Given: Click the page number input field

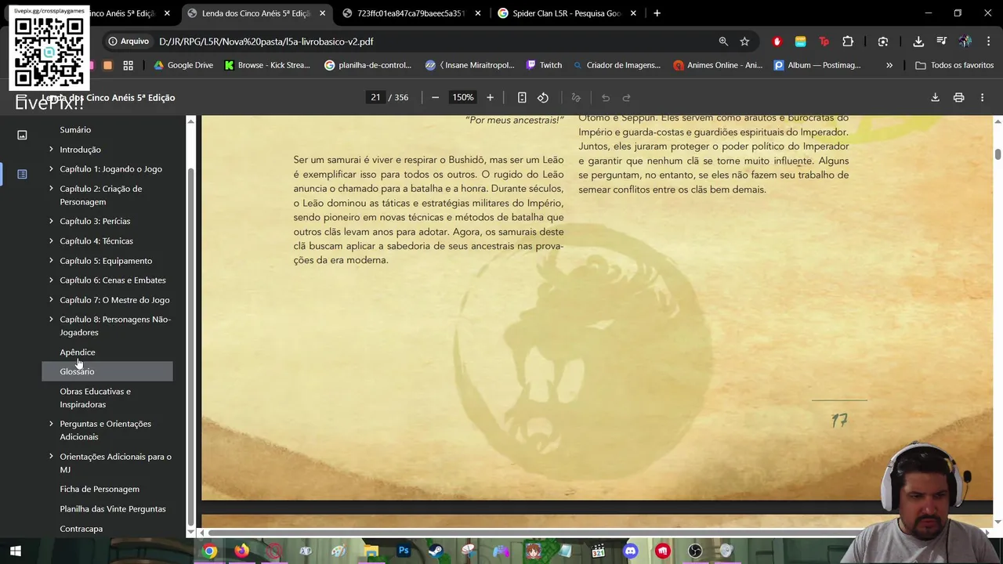Looking at the screenshot, I should [x=375, y=97].
